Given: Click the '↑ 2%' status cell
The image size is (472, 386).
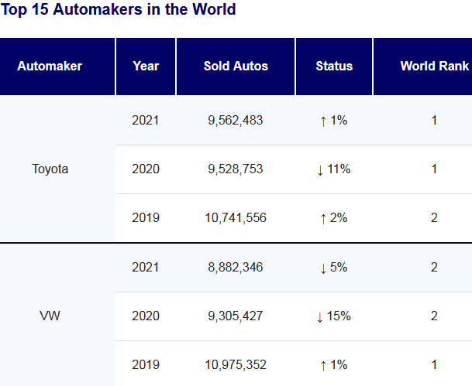Looking at the screenshot, I should 334,218.
